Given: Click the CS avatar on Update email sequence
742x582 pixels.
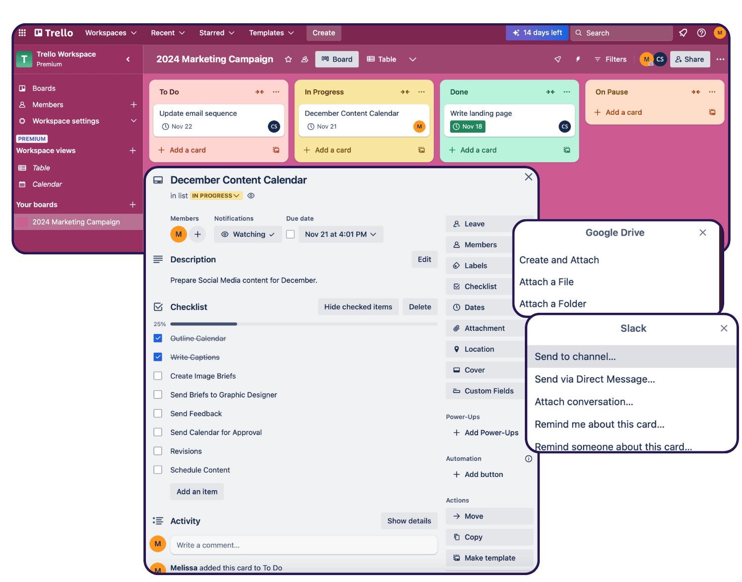Looking at the screenshot, I should 274,127.
